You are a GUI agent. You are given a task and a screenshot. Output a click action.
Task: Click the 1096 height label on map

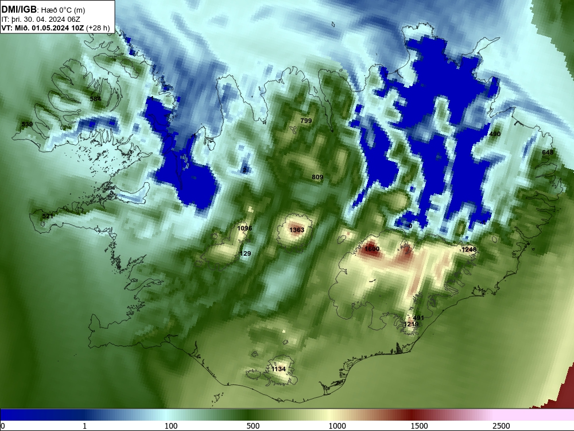point(245,228)
